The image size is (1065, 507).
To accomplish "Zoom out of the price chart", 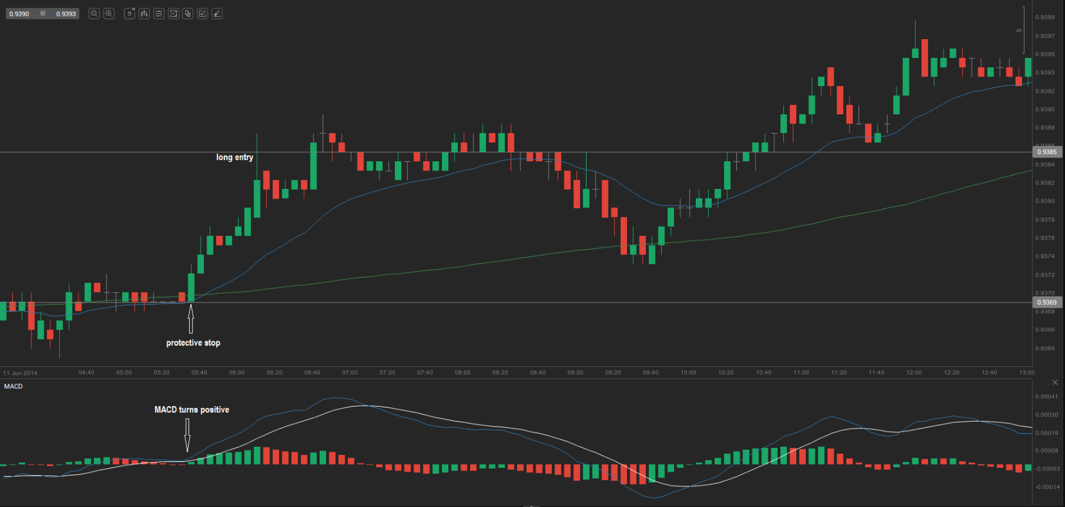I will pos(94,13).
